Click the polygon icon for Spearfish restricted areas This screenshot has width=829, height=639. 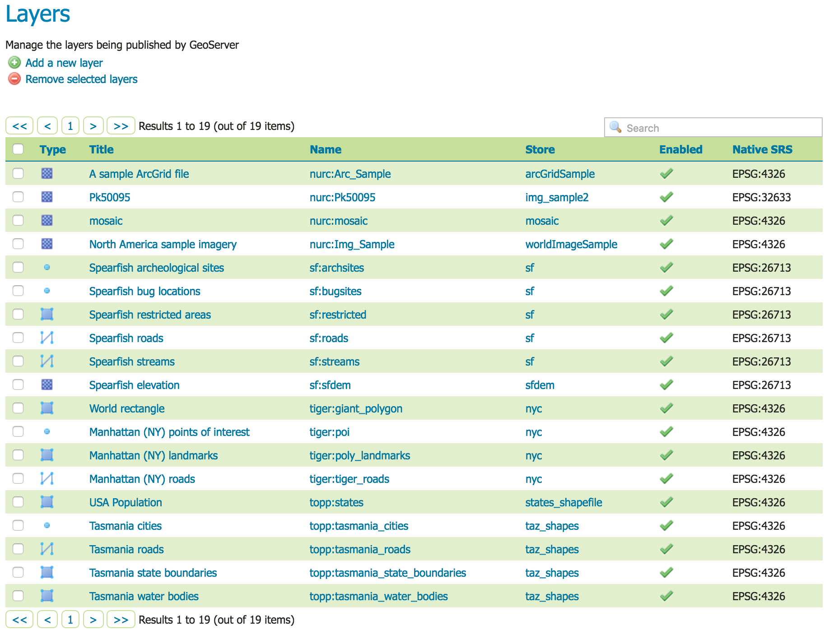tap(47, 314)
